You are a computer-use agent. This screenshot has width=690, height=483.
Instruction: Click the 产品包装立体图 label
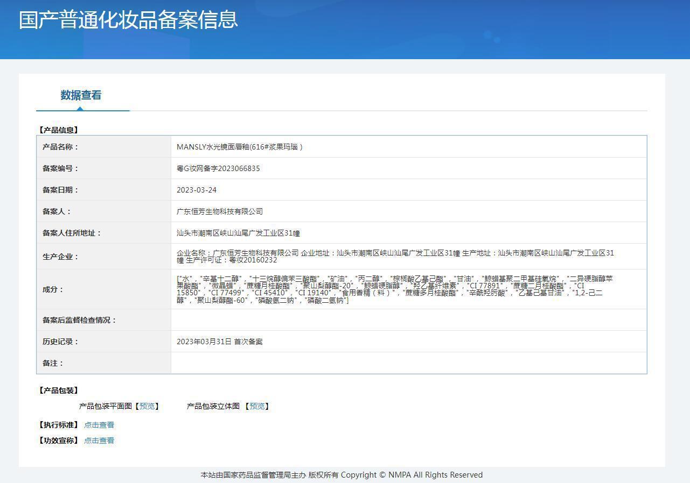point(213,406)
